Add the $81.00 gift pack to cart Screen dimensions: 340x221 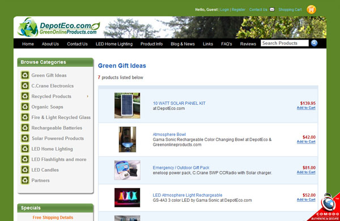(x=306, y=172)
